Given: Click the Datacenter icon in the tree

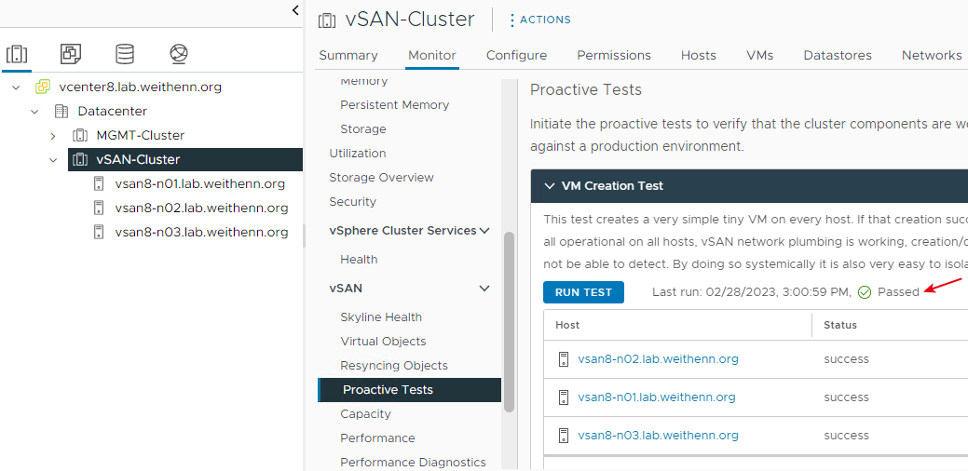Looking at the screenshot, I should click(x=61, y=112).
